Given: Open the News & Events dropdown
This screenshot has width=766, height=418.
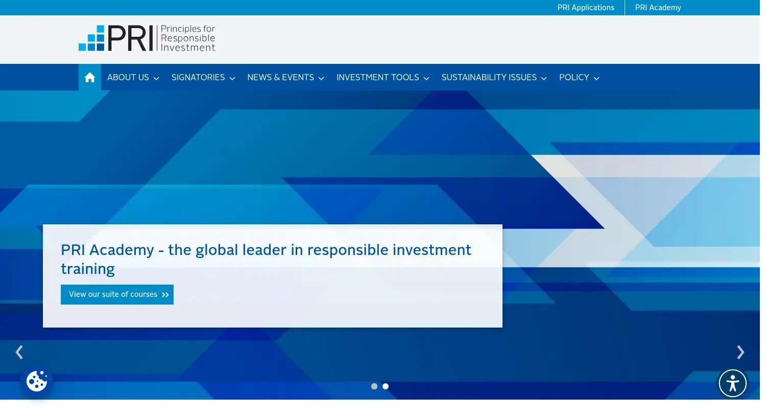Looking at the screenshot, I should [285, 78].
